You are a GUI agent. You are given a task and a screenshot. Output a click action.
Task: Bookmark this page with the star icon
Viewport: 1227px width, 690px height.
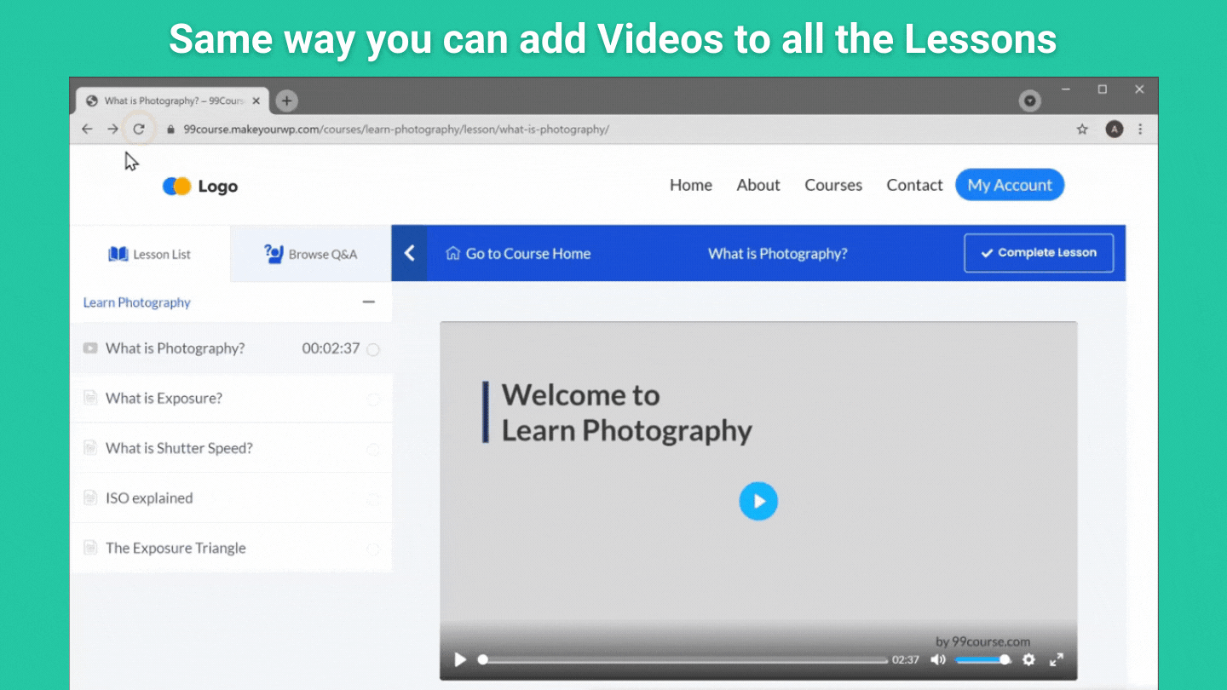pos(1082,129)
